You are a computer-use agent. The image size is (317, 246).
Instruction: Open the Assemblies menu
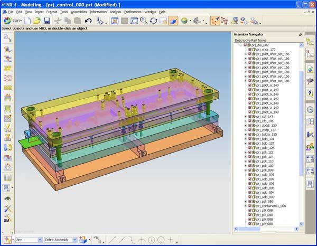click(79, 11)
